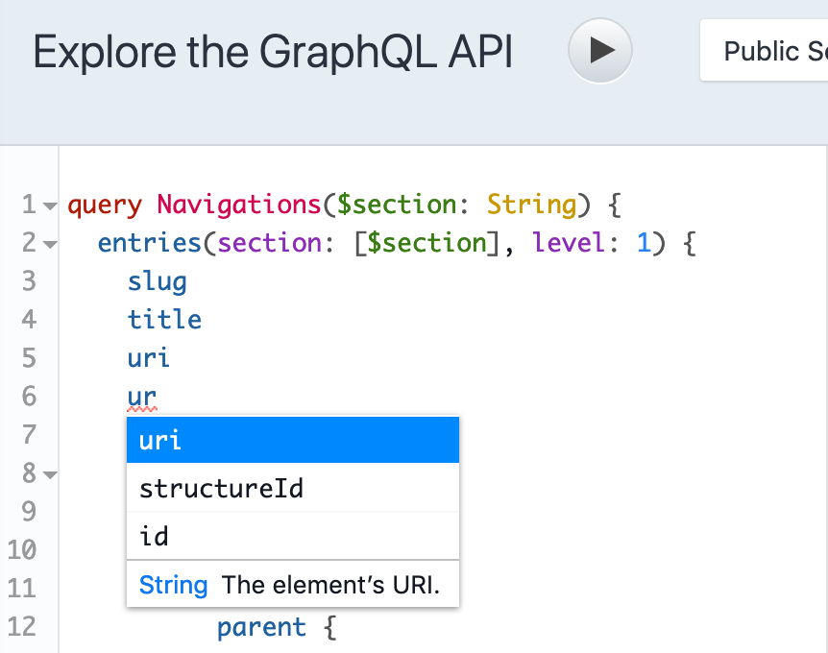
Task: Select the 'uri' autocomplete suggestion
Action: [x=293, y=440]
